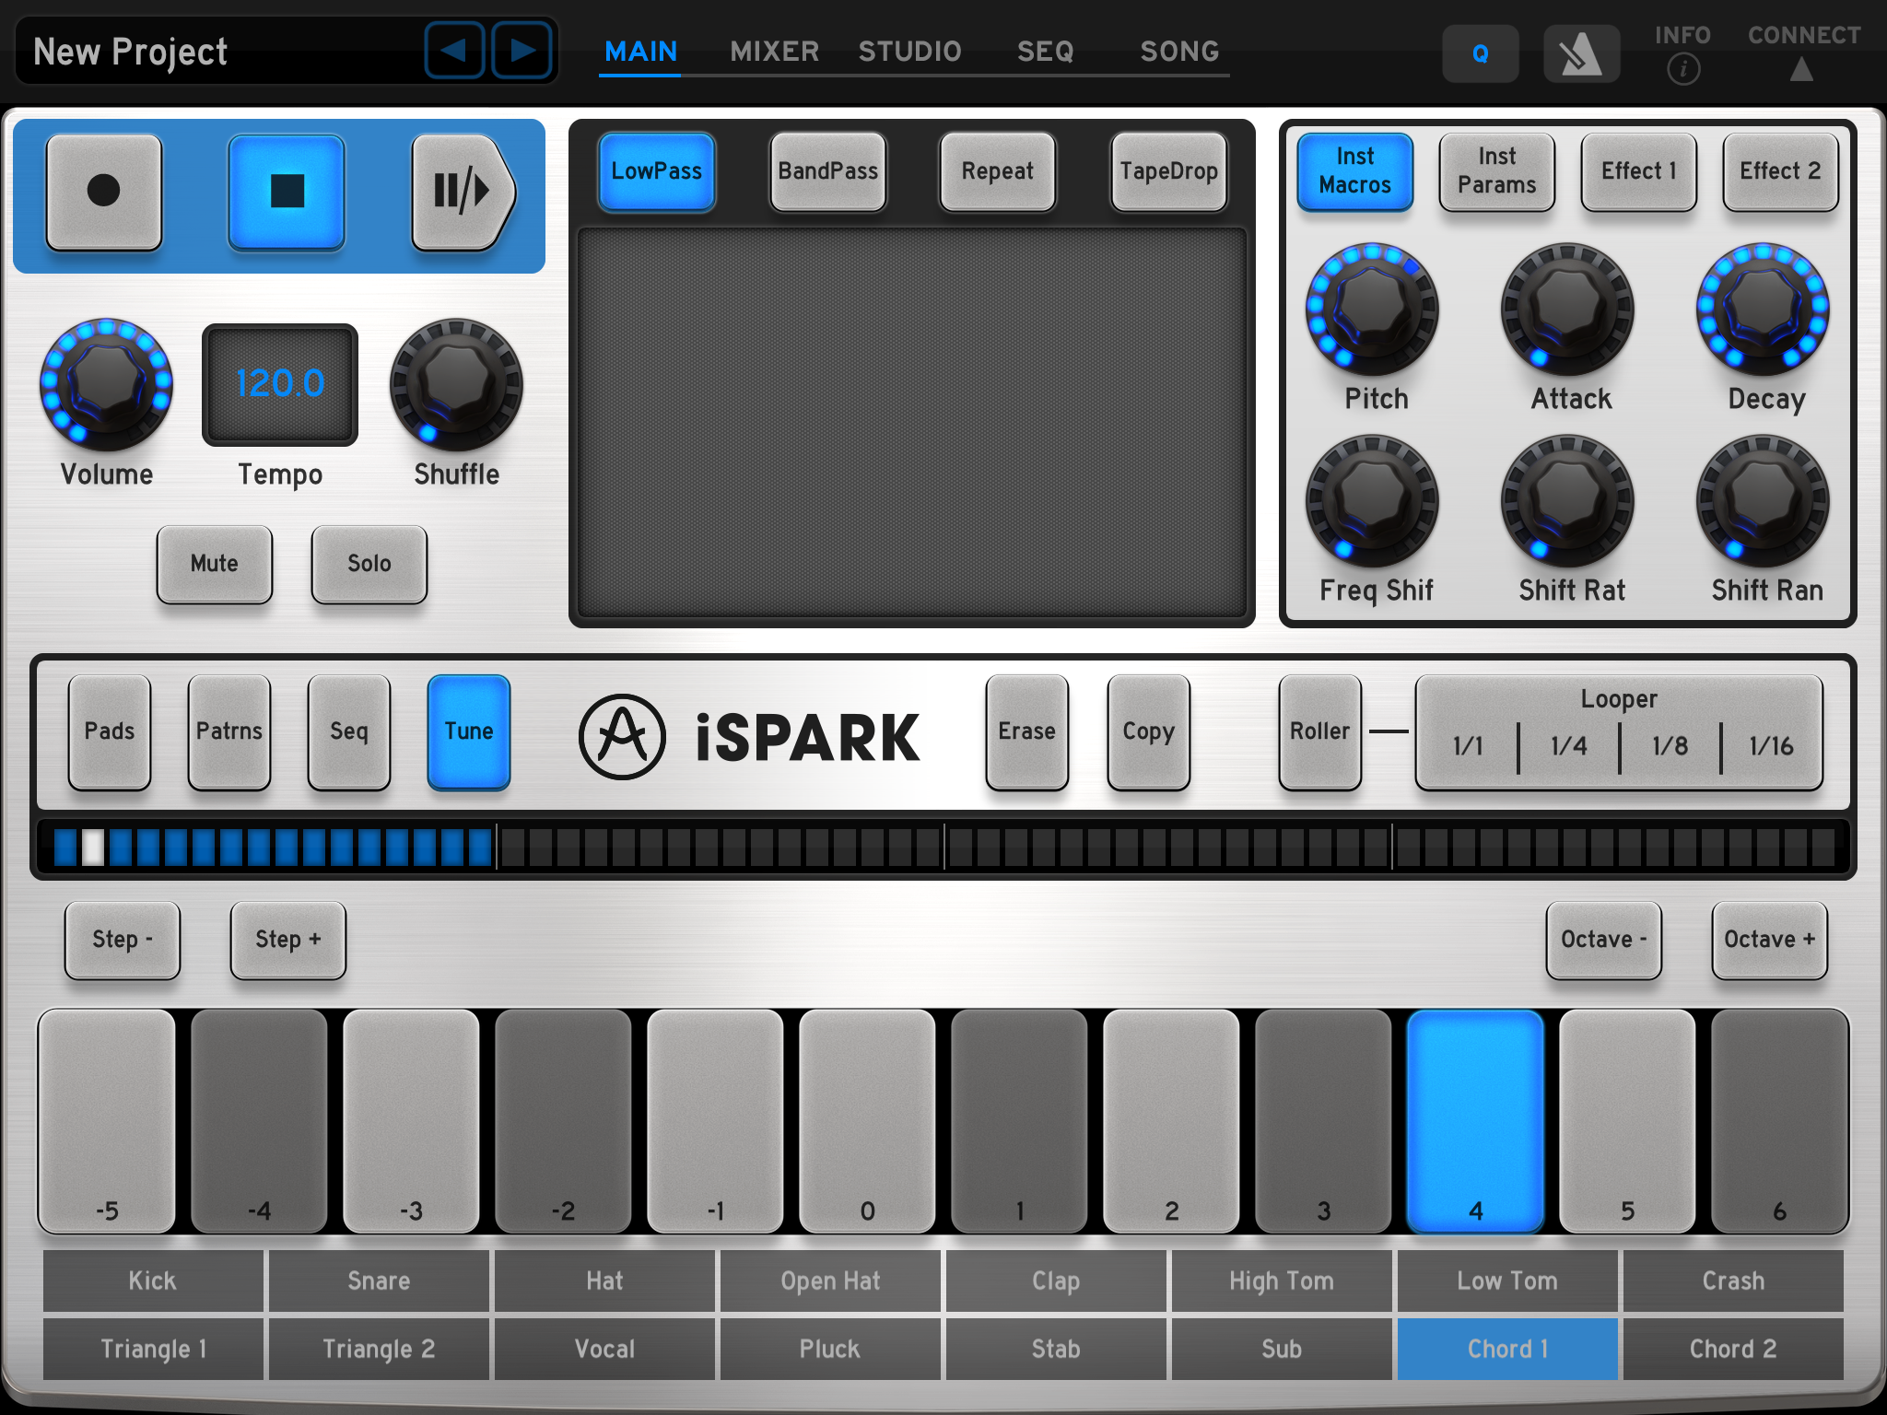Click the Step - button
Screen dimensions: 1887x1415
(123, 940)
